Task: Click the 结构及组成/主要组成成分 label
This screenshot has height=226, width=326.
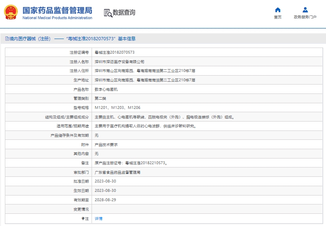Action: pyautogui.click(x=67, y=117)
